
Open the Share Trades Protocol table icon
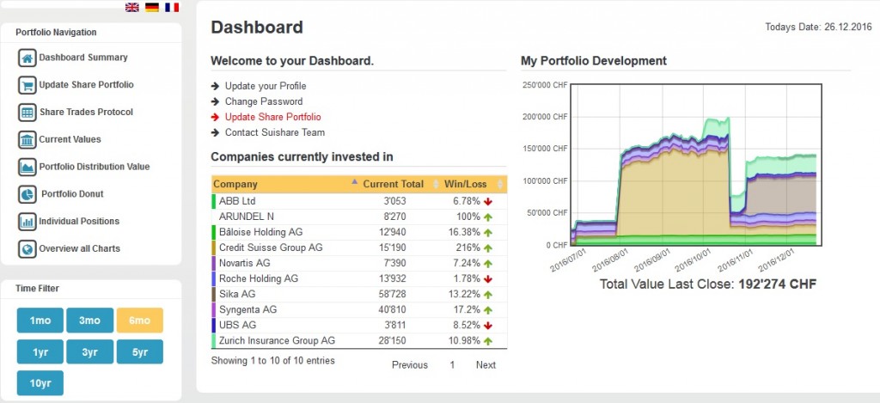[27, 113]
